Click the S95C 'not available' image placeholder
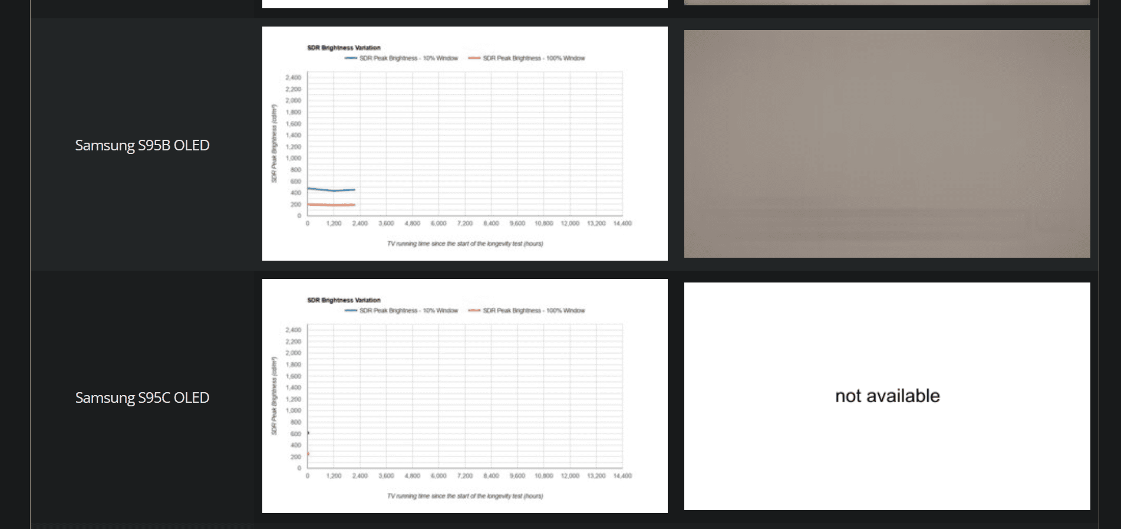This screenshot has width=1121, height=529. point(887,396)
